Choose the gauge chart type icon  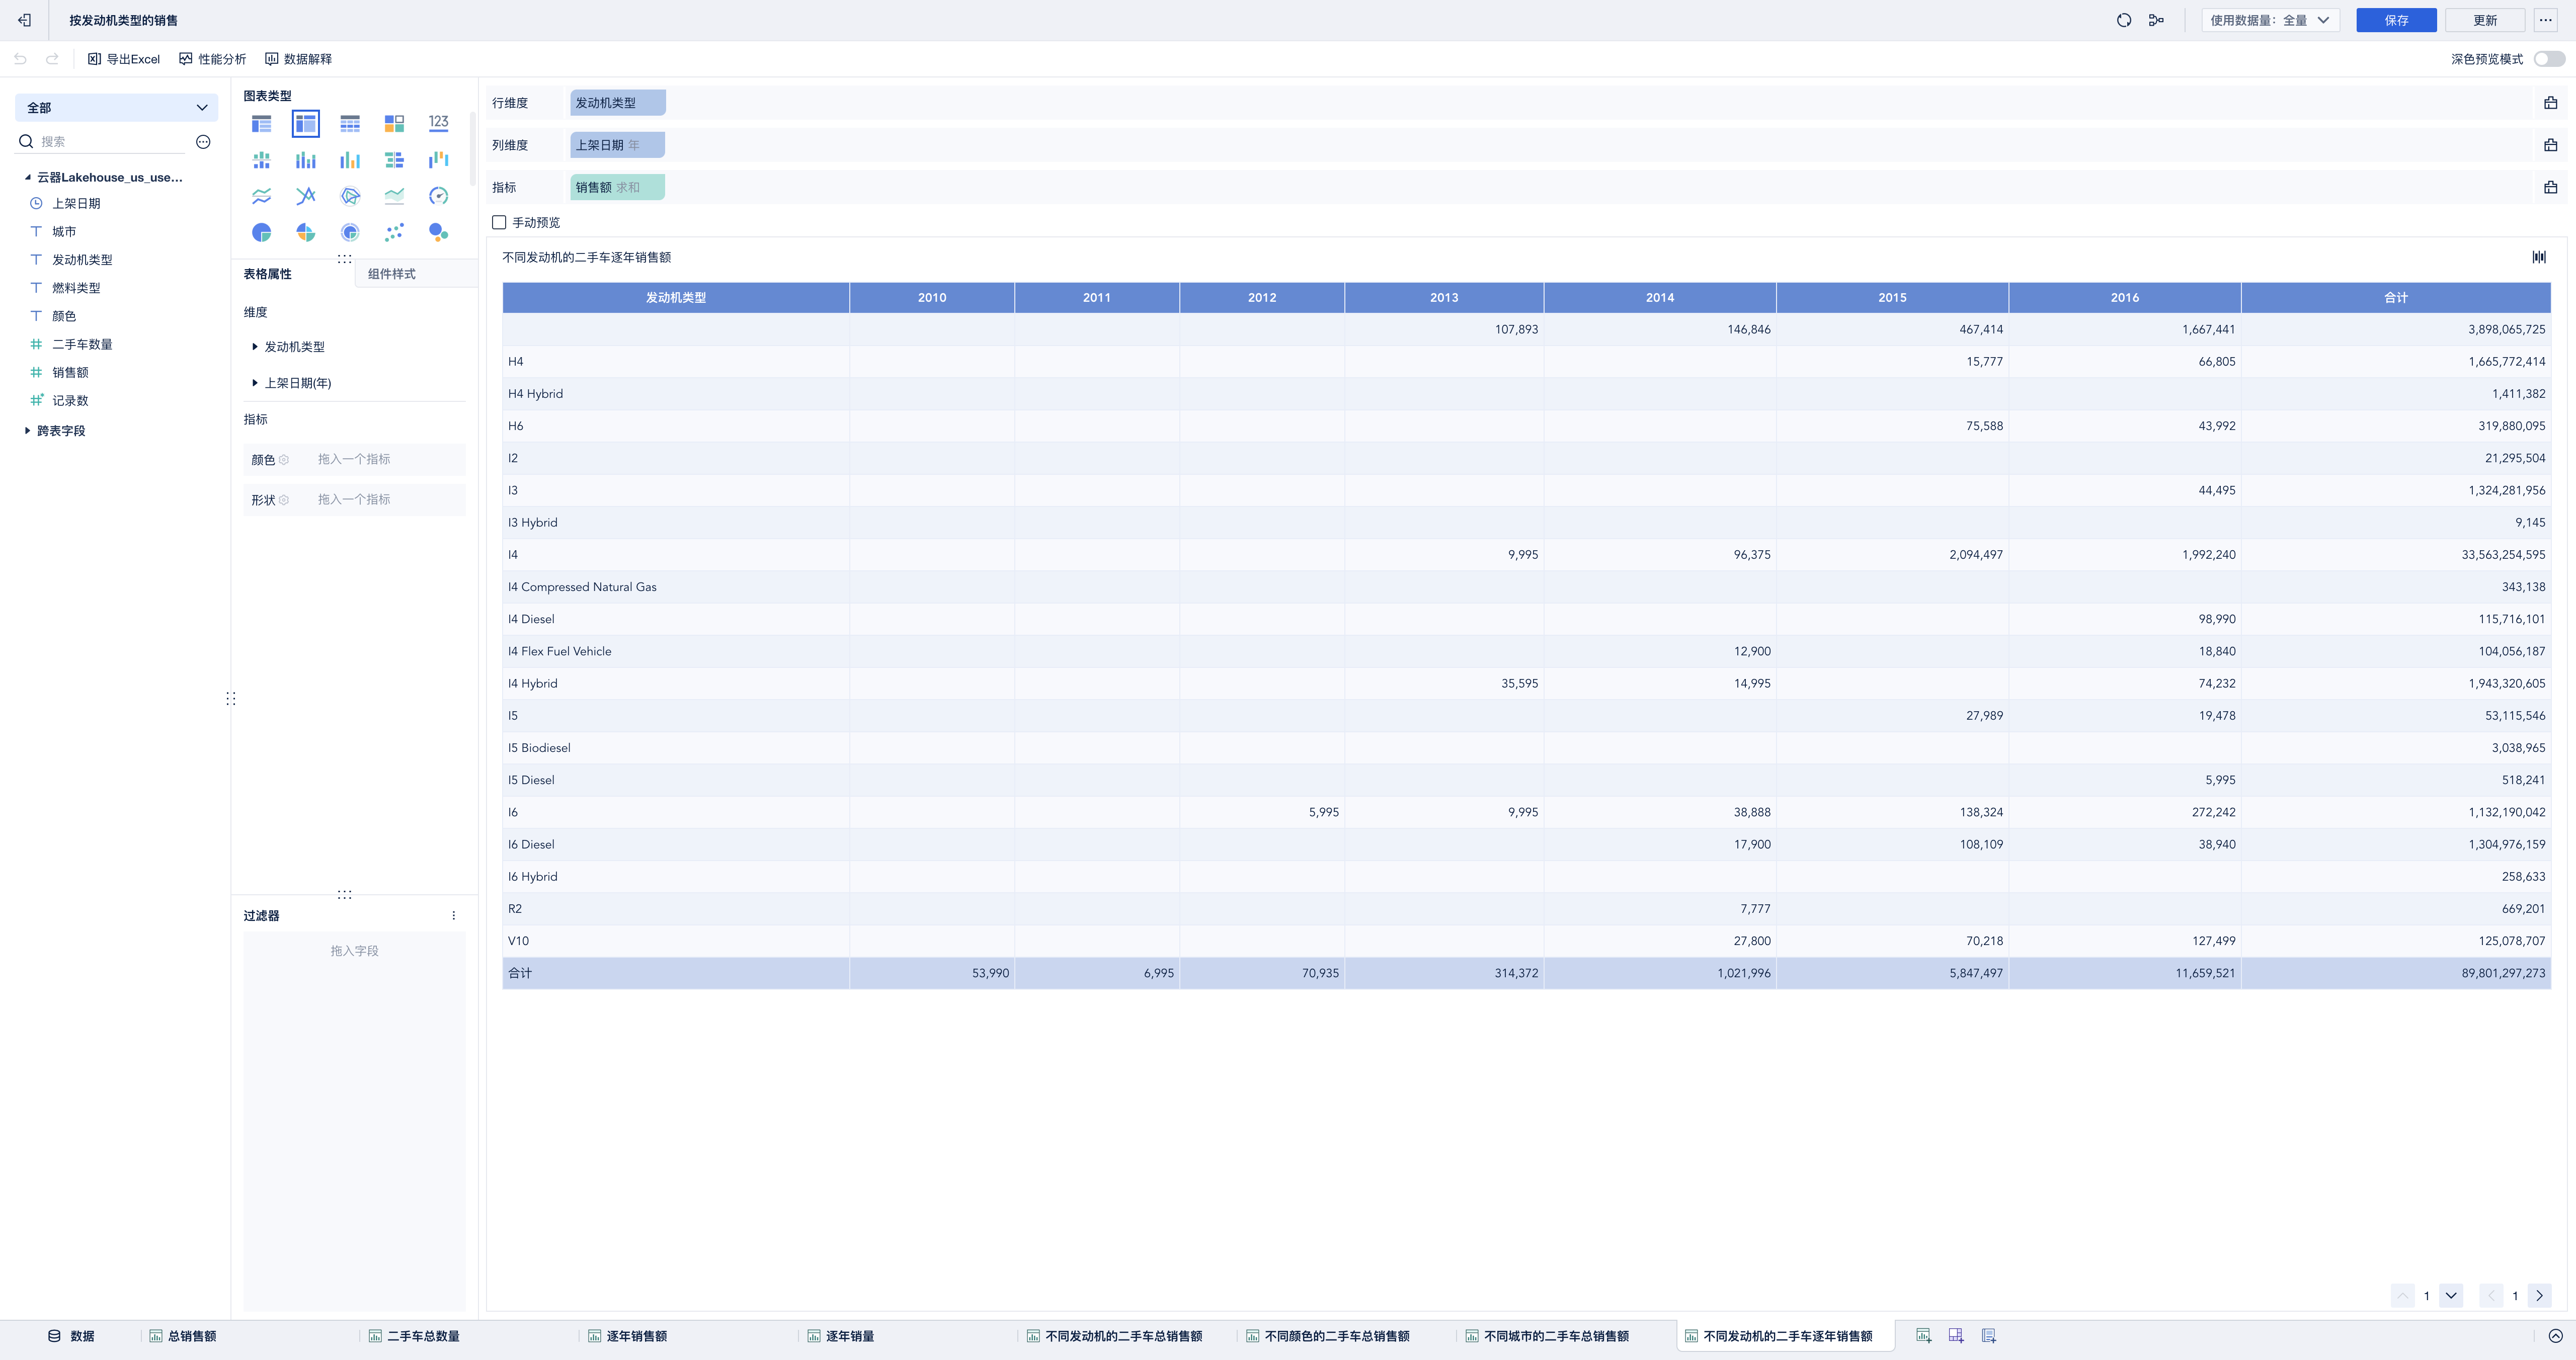pos(438,196)
